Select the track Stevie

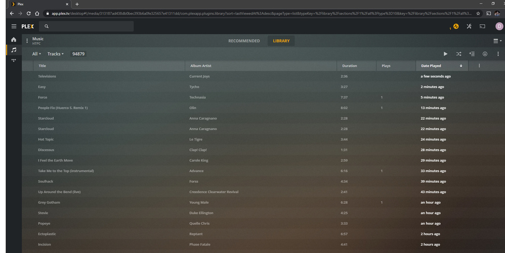pyautogui.click(x=43, y=213)
